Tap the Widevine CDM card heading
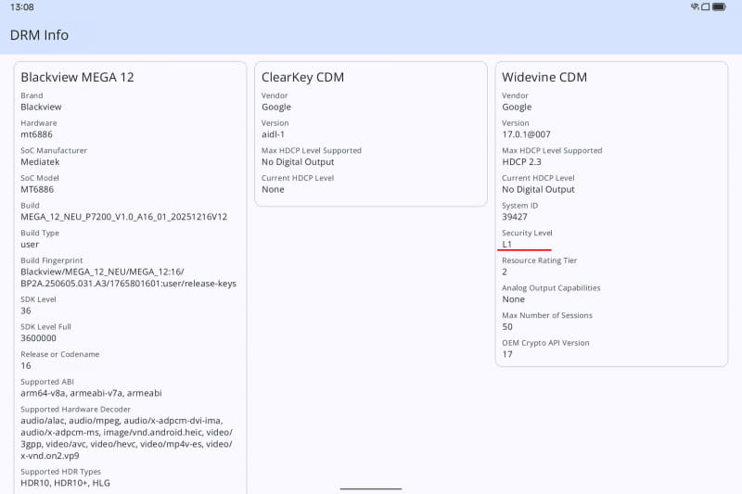The image size is (742, 494). [x=544, y=77]
